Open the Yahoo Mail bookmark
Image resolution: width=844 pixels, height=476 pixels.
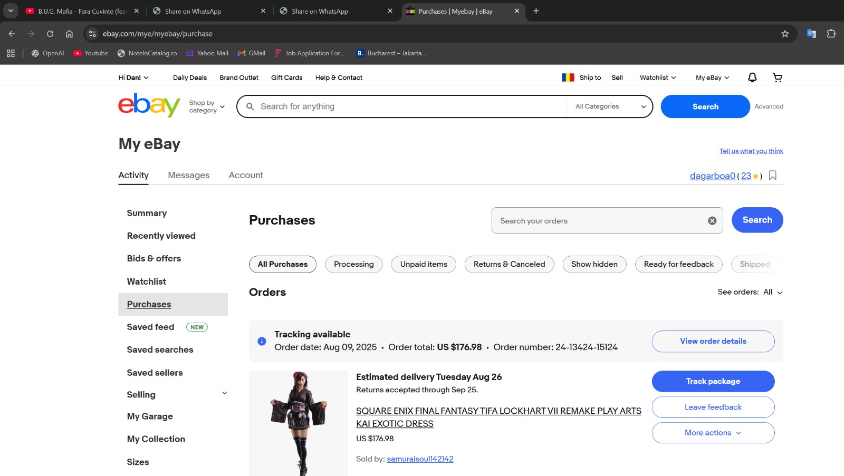(207, 53)
